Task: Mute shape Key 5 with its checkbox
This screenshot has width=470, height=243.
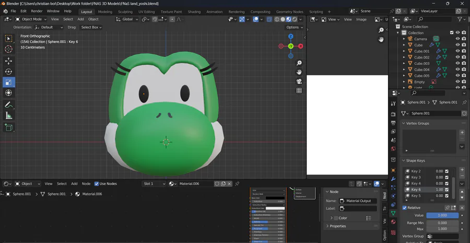Action: click(x=446, y=195)
